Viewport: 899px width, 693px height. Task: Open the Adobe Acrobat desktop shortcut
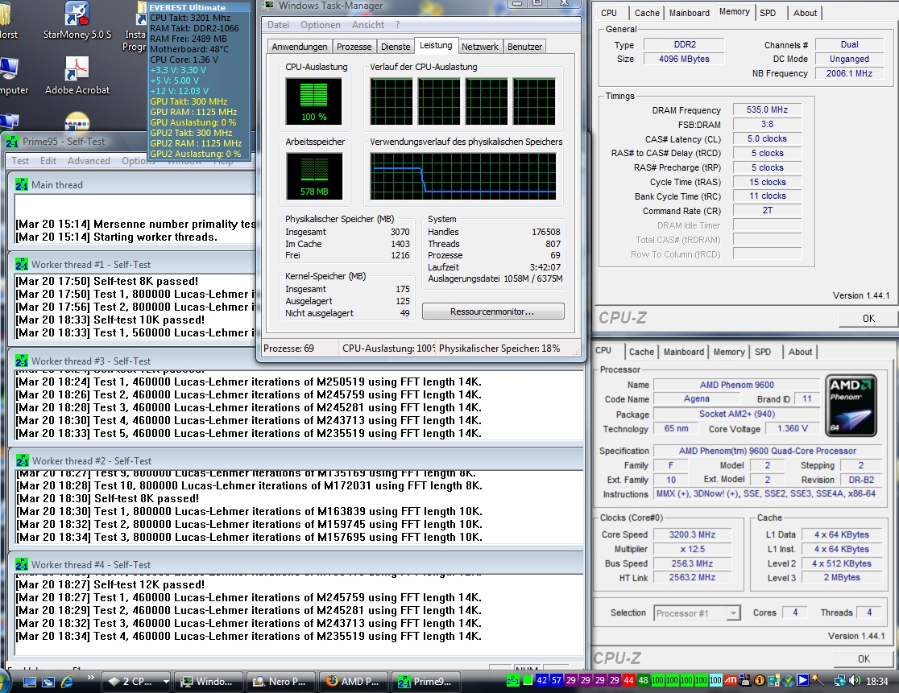tap(77, 76)
